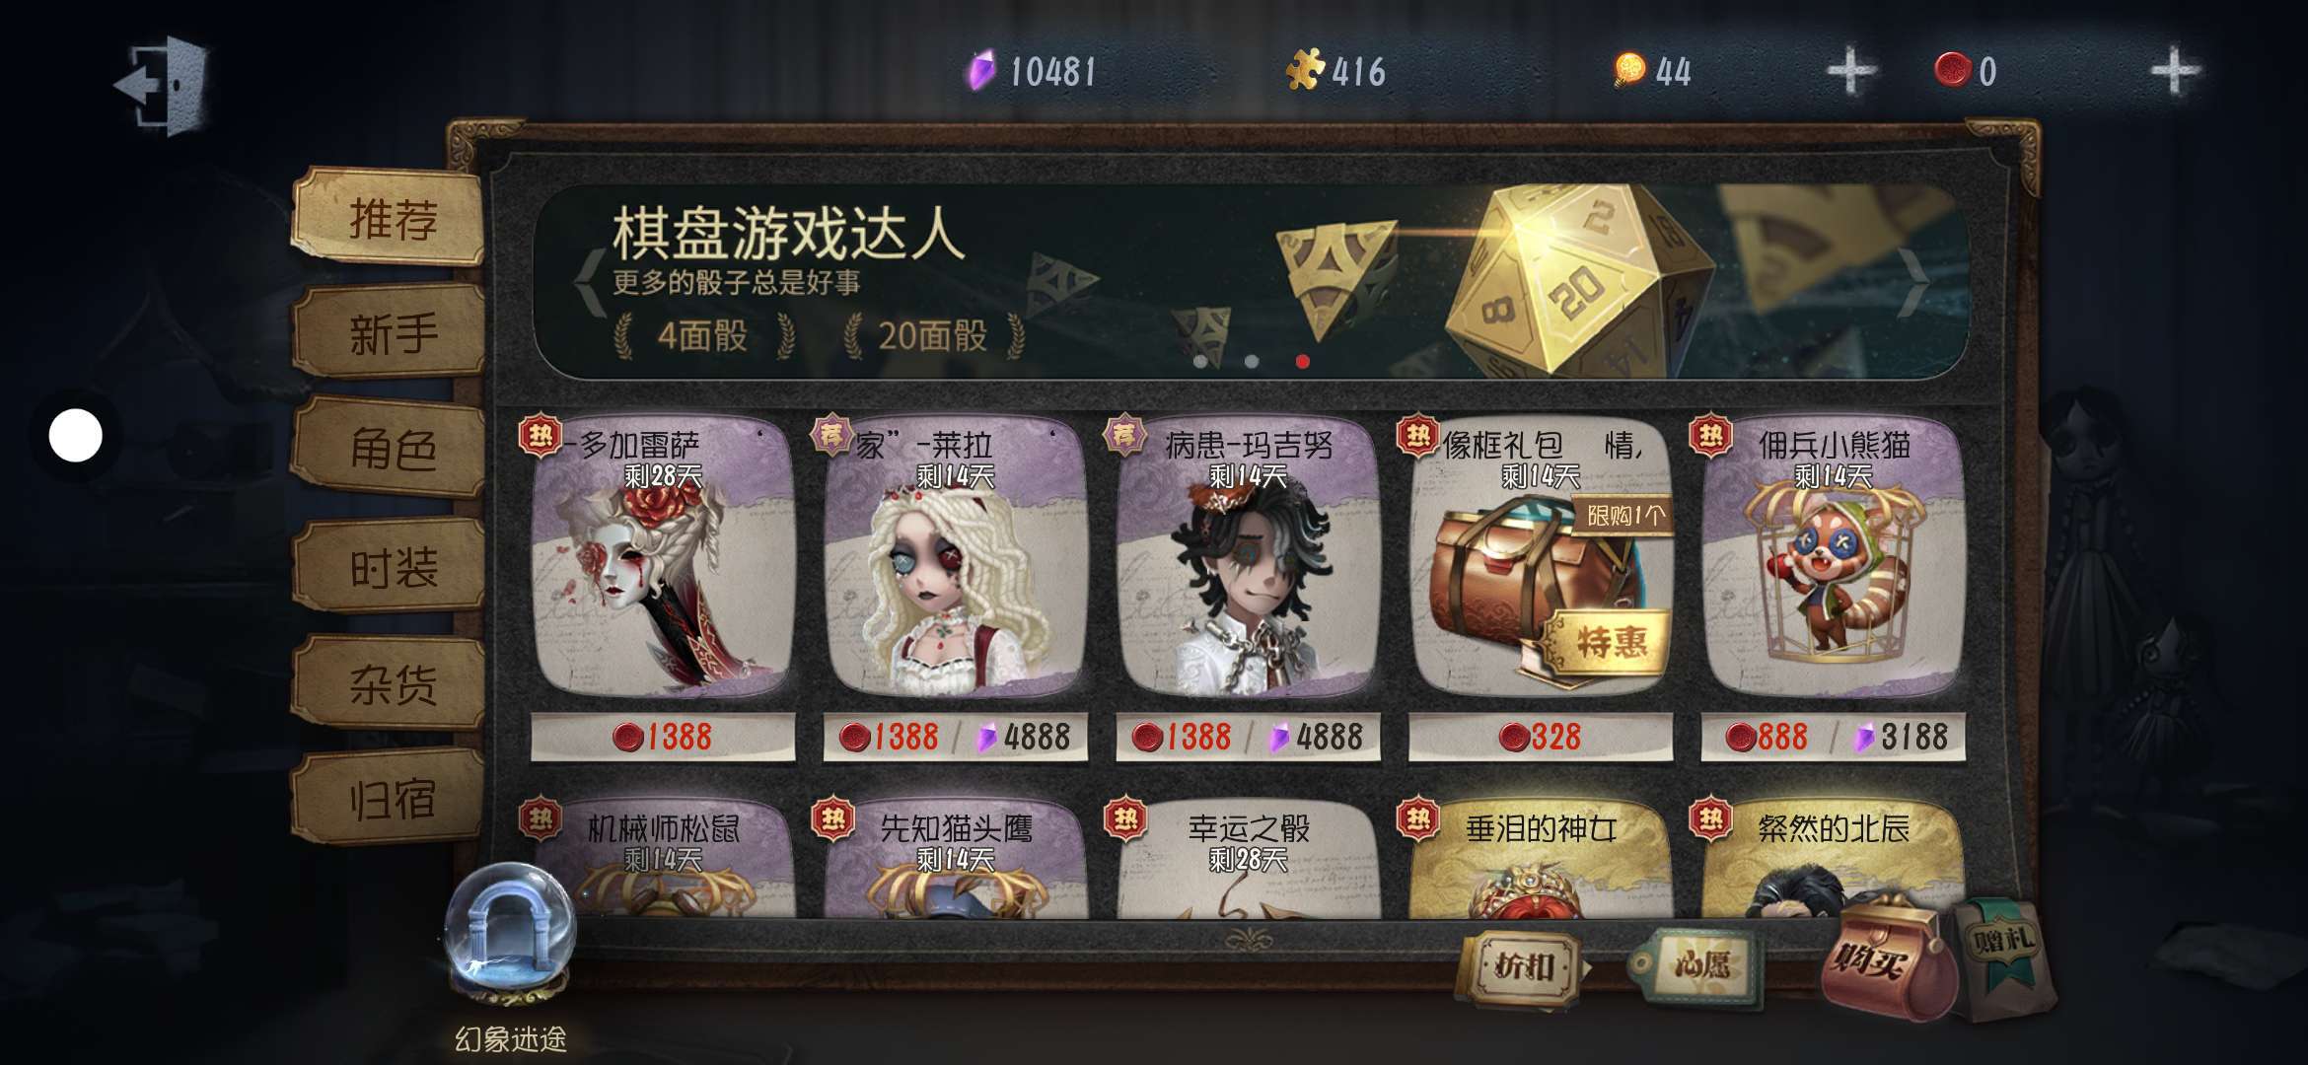This screenshot has width=2308, height=1065.
Task: Open the 归宿 category tab
Action: tap(392, 799)
